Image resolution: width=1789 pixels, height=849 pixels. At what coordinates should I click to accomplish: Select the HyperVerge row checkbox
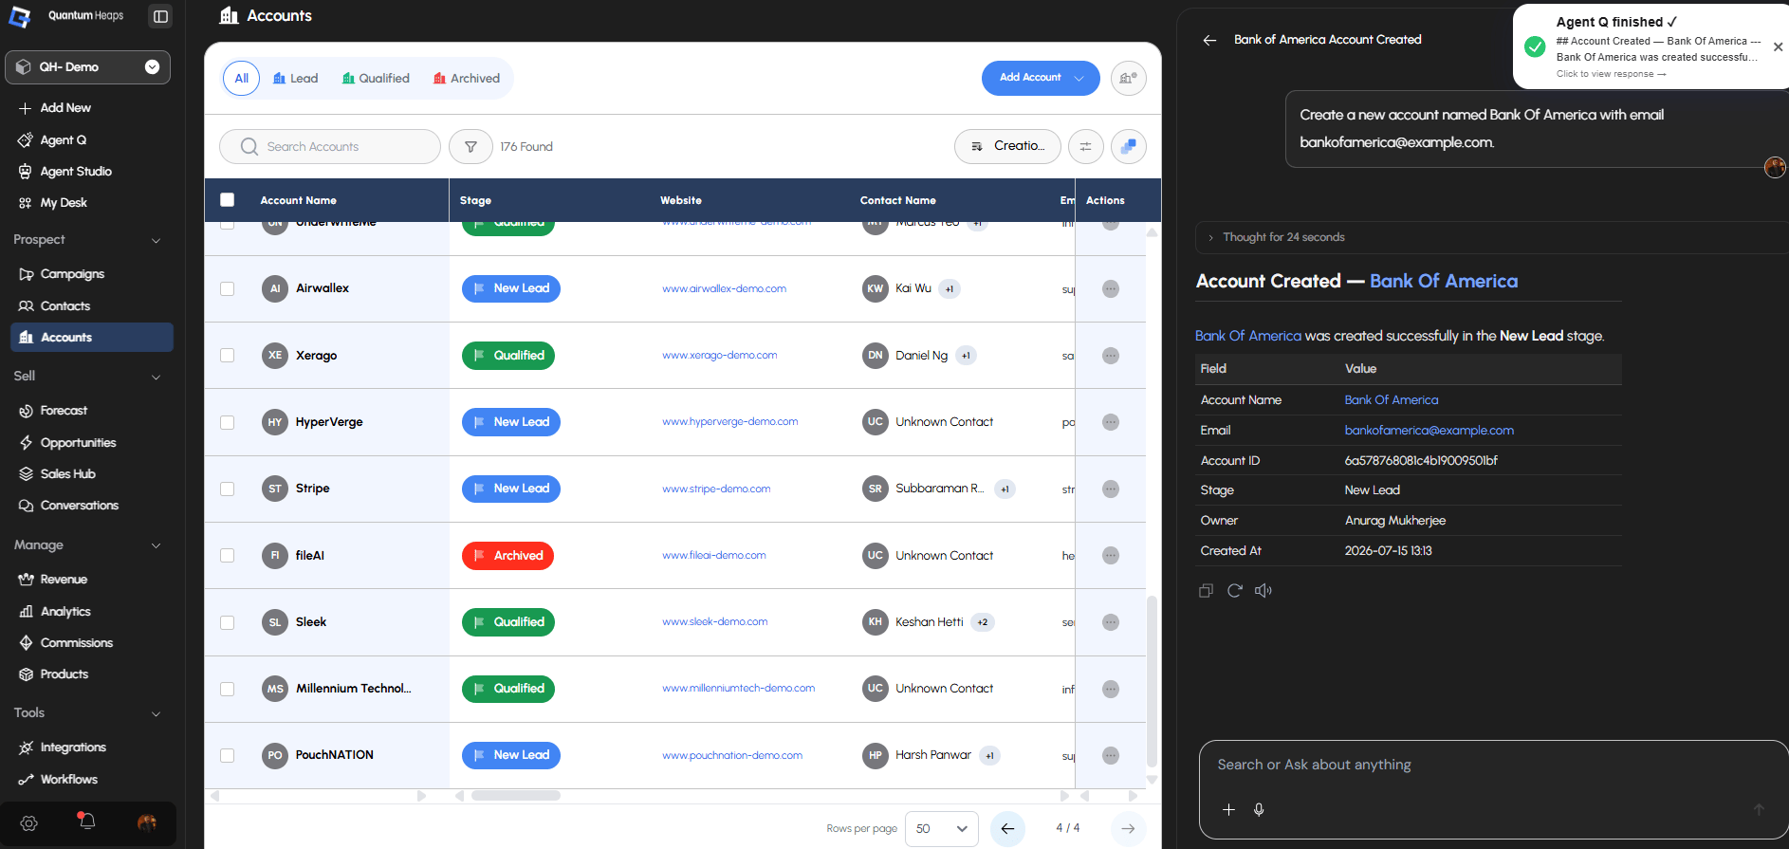point(227,422)
